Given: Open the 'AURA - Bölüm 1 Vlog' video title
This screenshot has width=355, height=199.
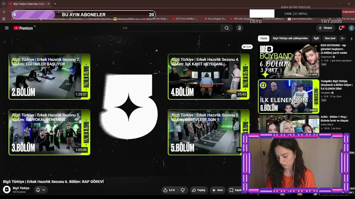Looking at the screenshot, I should click(334, 119).
